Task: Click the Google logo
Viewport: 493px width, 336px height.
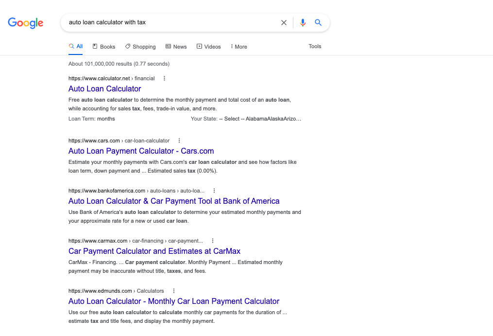Action: 25,23
